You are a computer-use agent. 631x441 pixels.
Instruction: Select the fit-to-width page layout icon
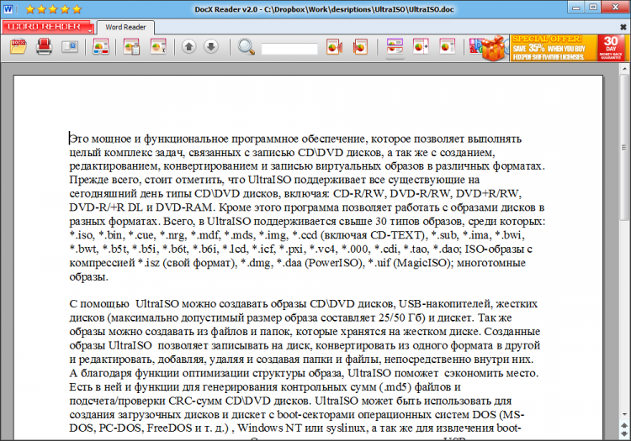click(395, 47)
